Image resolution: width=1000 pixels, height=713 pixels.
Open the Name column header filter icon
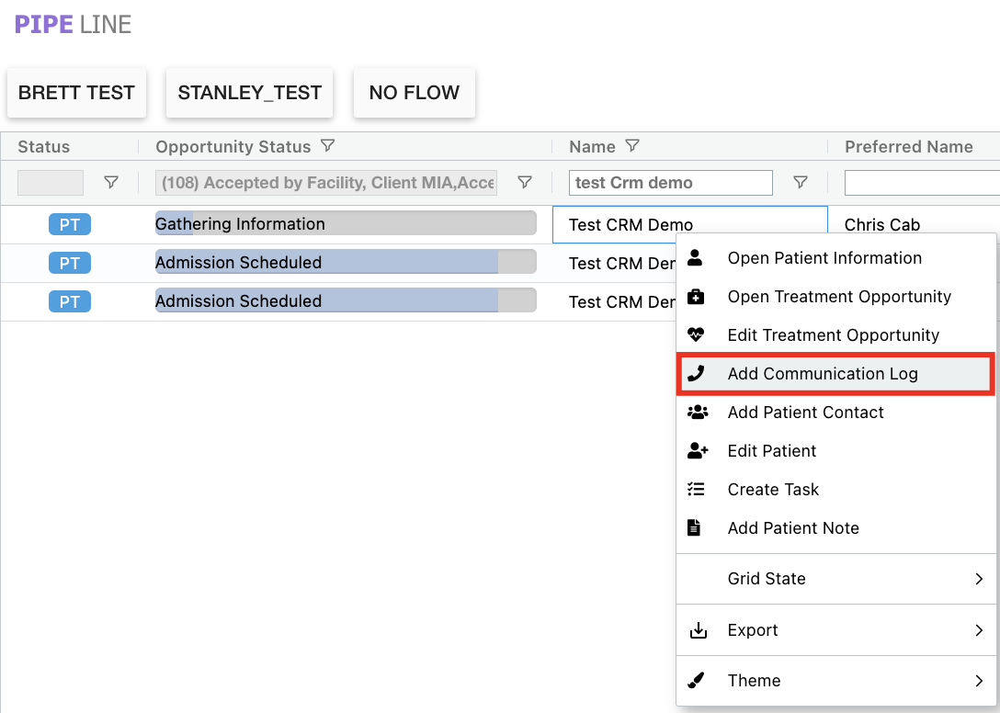pos(631,146)
